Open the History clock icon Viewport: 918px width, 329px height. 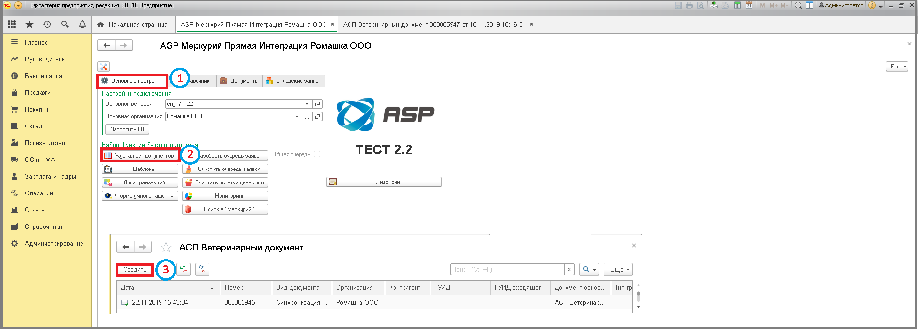tap(47, 24)
